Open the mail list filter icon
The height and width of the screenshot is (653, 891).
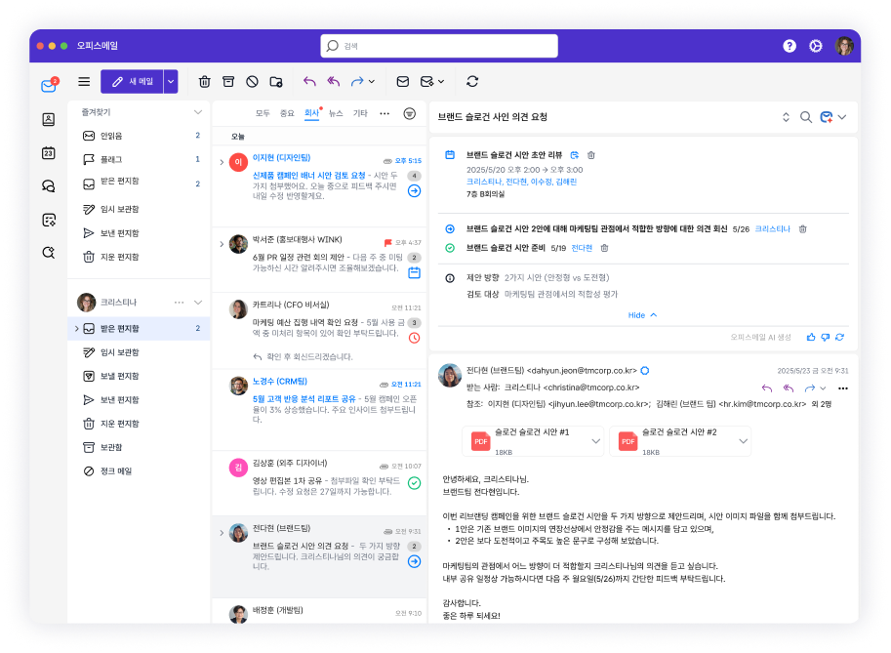click(409, 113)
